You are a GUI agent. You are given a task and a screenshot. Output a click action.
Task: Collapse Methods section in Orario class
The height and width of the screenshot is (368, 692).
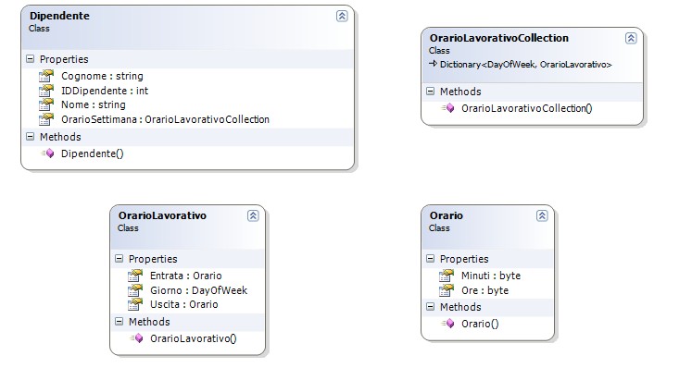click(x=430, y=307)
